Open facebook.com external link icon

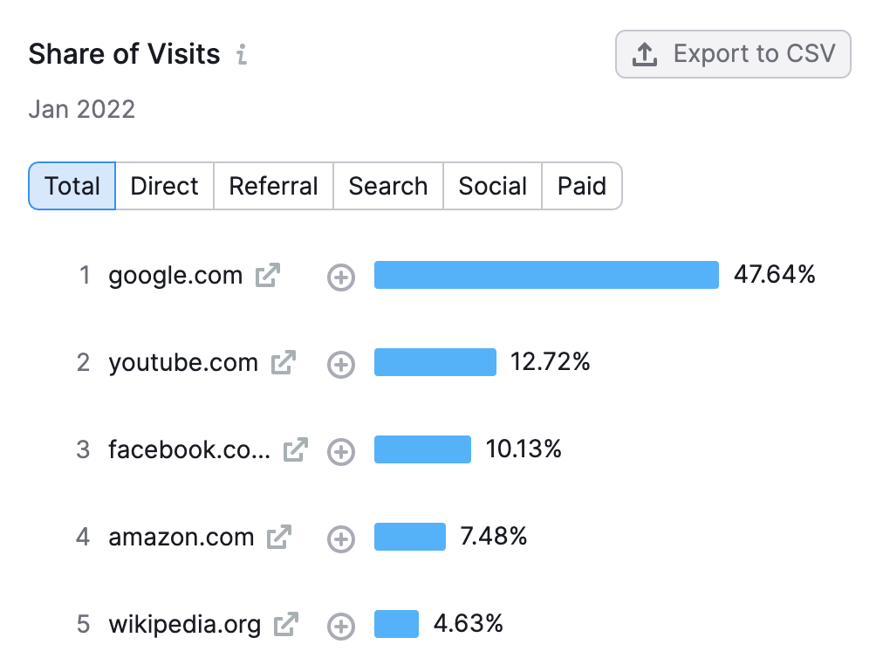pyautogui.click(x=296, y=450)
